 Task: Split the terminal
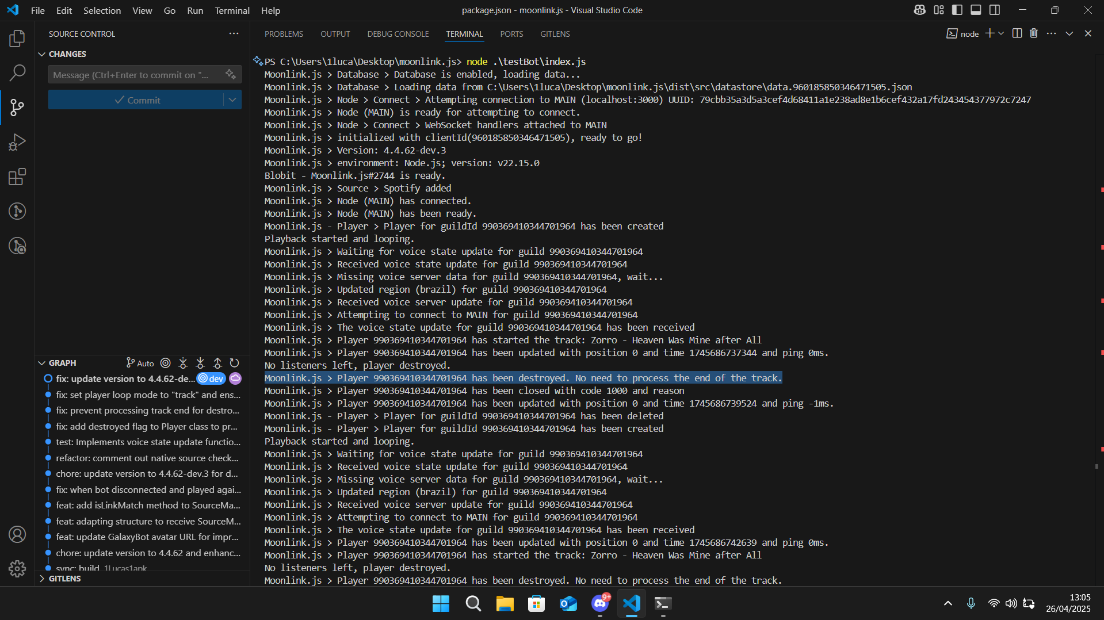1017,33
